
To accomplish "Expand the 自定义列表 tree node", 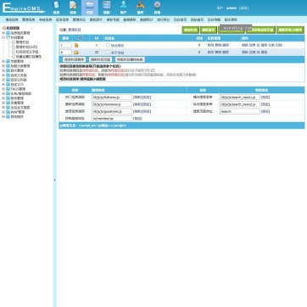I will [x=3, y=80].
